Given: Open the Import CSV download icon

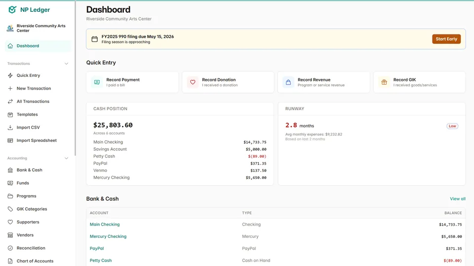Looking at the screenshot, I should tap(10, 128).
